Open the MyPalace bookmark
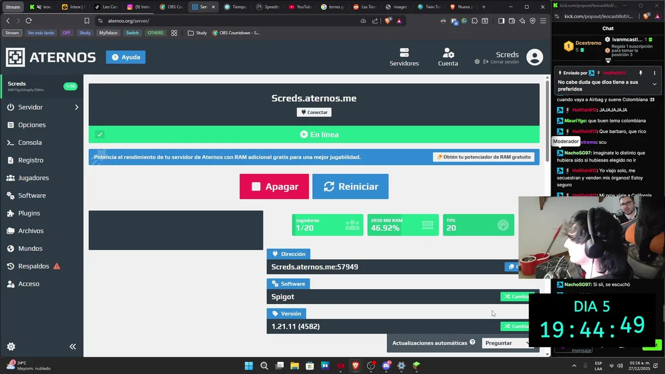Viewport: 665px width, 374px height. 108,33
